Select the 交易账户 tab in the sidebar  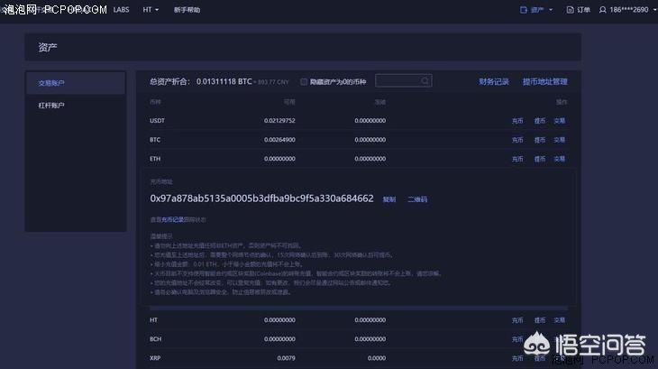[51, 83]
